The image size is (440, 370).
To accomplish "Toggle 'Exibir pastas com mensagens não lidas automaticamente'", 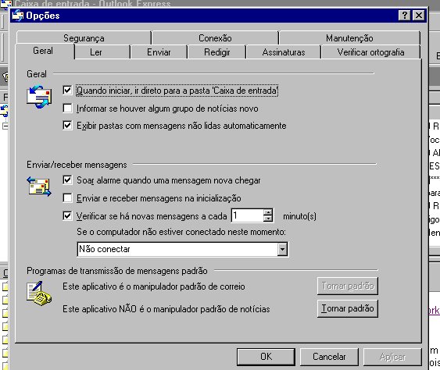I will [x=67, y=125].
